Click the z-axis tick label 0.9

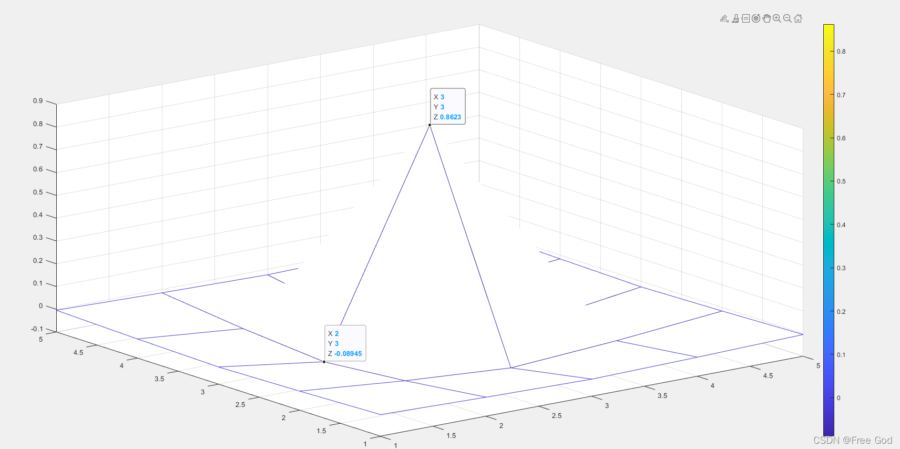[38, 101]
